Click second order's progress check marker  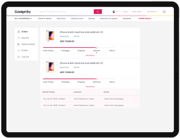tap(97, 79)
